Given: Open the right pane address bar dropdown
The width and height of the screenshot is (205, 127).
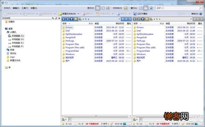Looking at the screenshot, I should [191, 19].
